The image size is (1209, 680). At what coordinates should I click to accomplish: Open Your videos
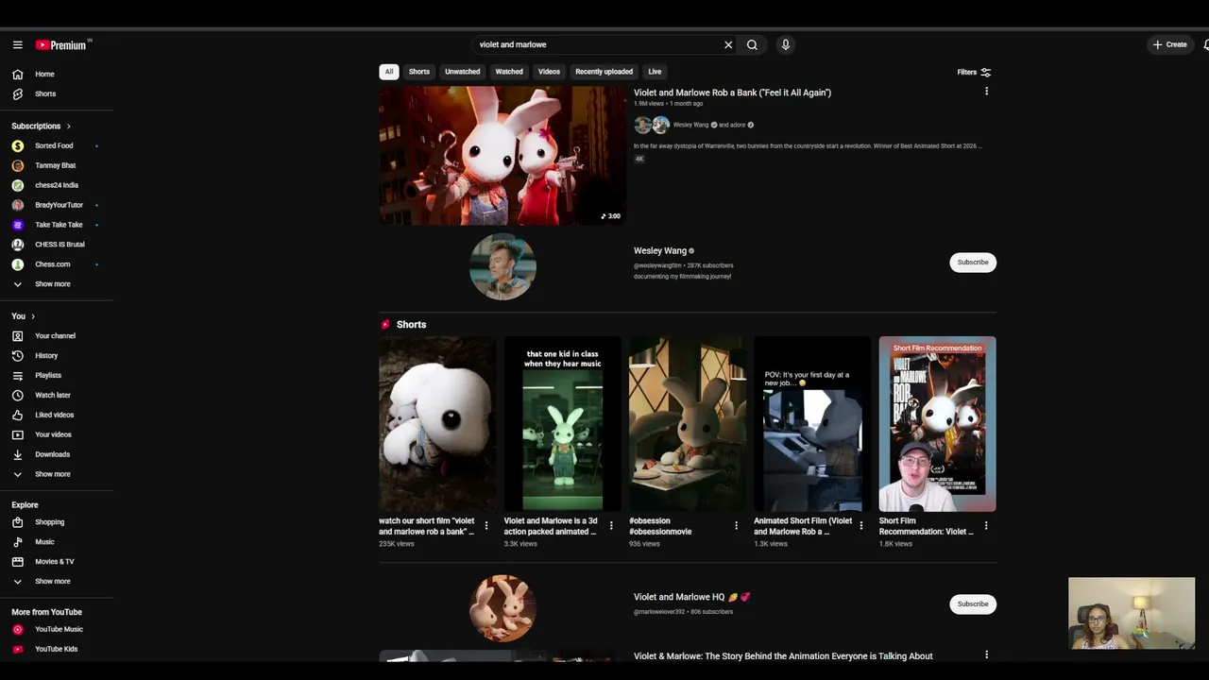[x=57, y=435]
